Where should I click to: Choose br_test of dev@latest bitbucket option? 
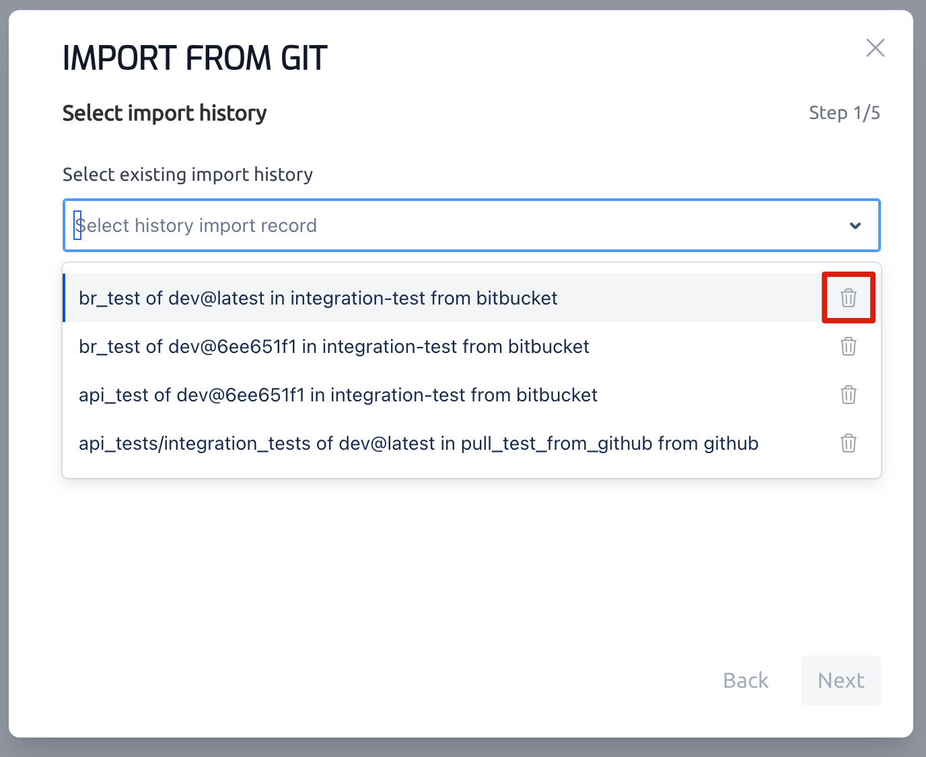[x=318, y=298]
